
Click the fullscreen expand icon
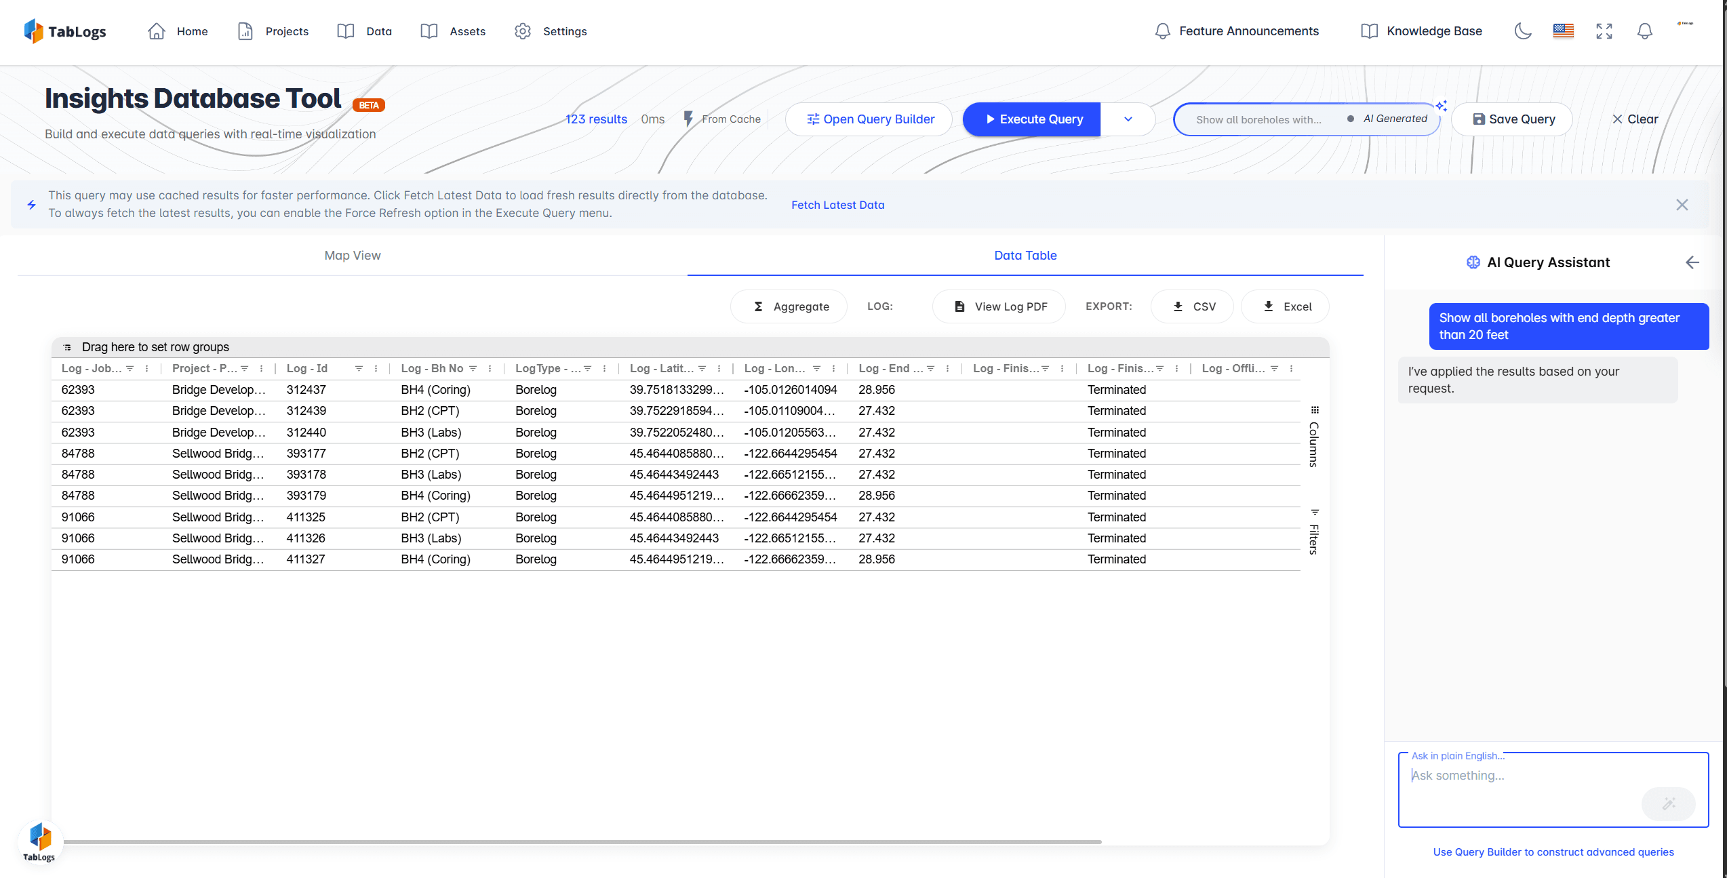pos(1604,31)
